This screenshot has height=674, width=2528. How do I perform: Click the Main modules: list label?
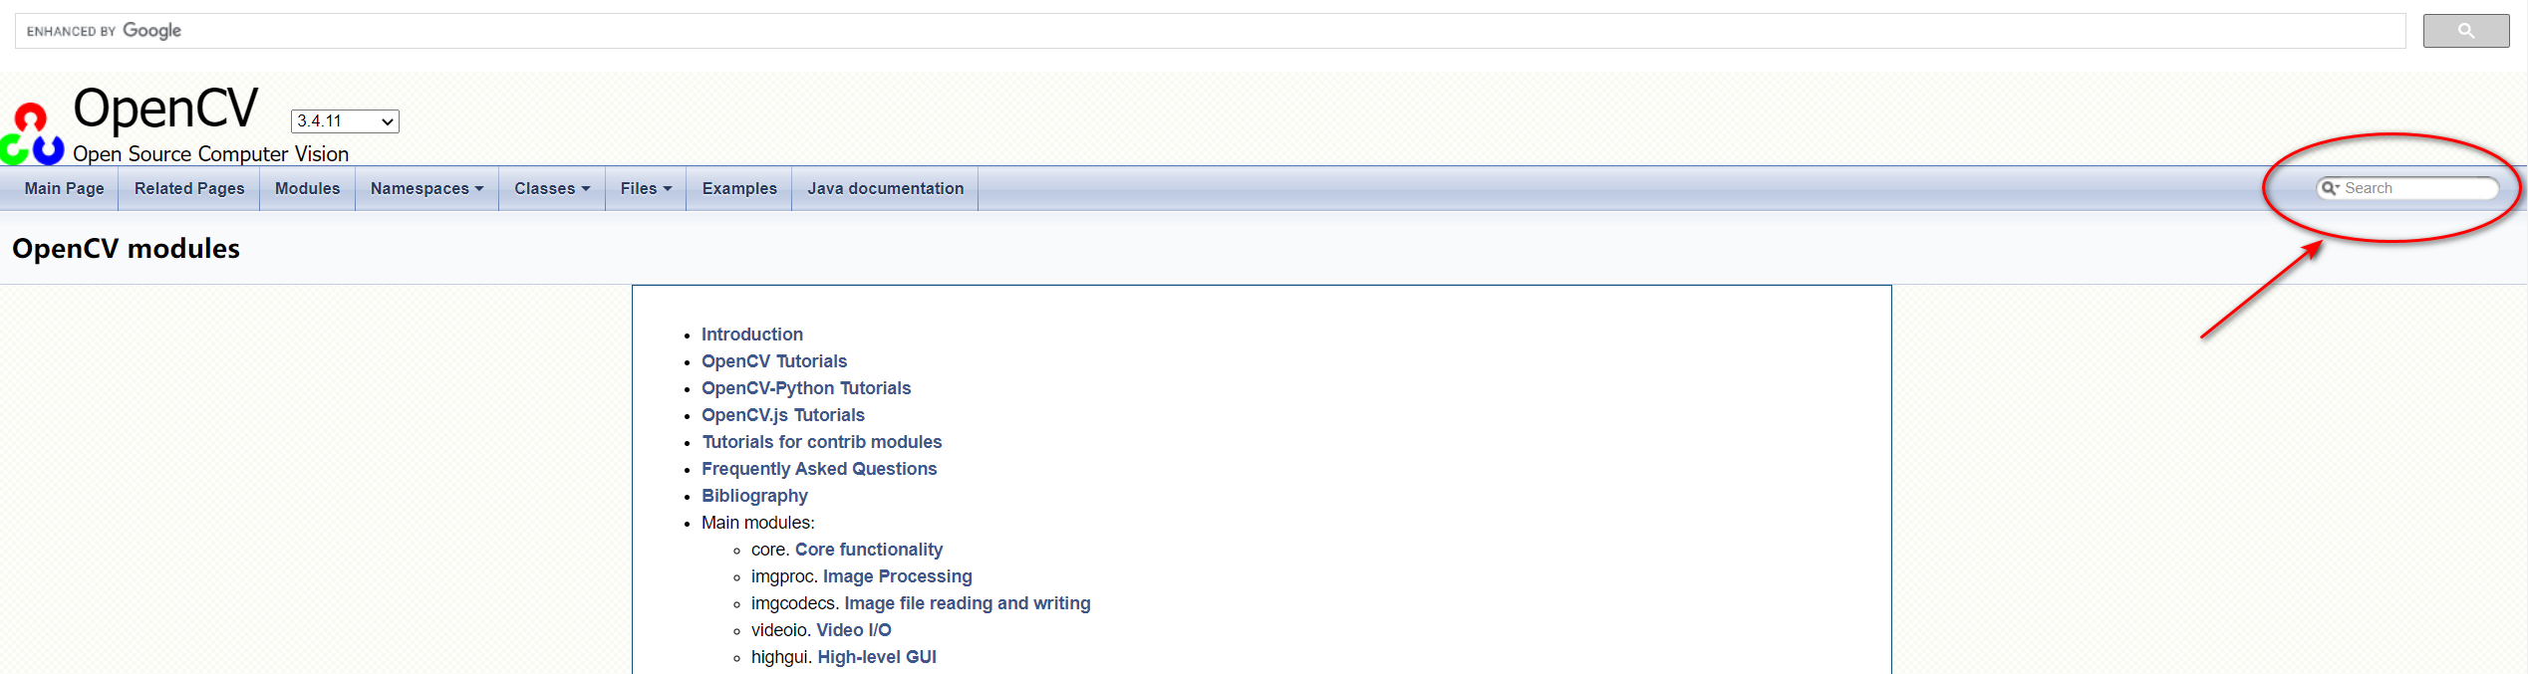click(758, 523)
